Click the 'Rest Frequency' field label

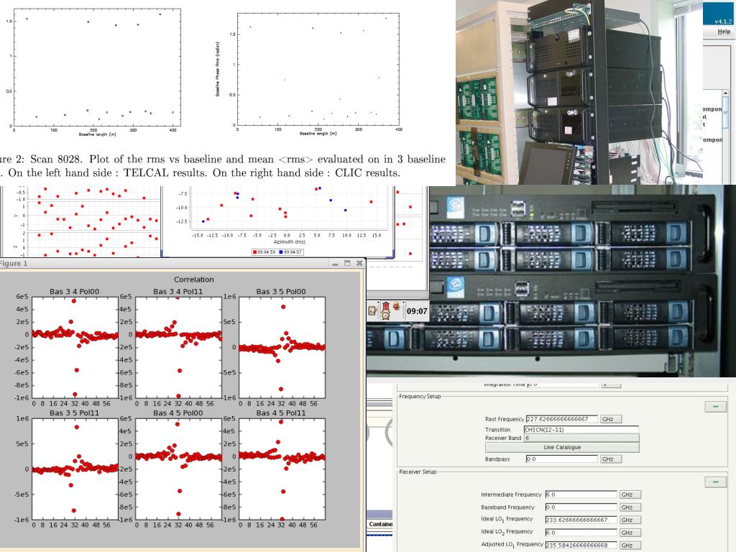click(505, 419)
